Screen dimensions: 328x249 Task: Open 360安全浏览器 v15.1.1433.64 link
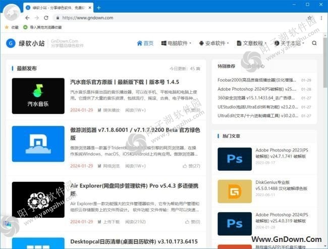click(256, 98)
